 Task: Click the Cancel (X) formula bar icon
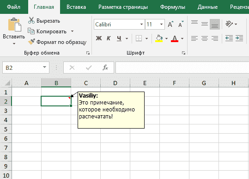click(x=72, y=68)
